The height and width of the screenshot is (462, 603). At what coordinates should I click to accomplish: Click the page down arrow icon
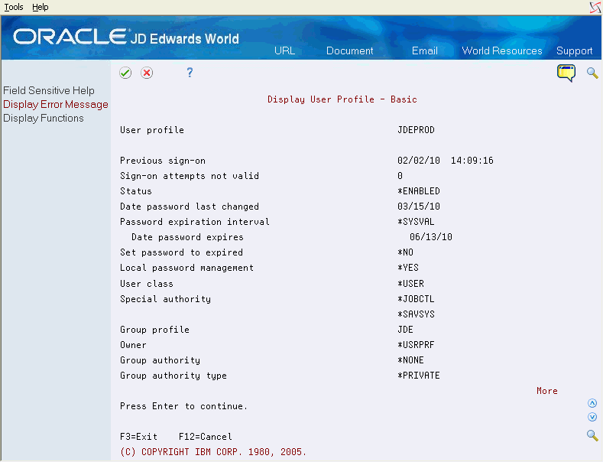(x=592, y=417)
